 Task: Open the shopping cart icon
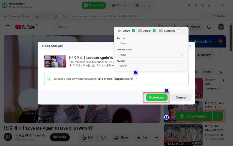pos(189,5)
